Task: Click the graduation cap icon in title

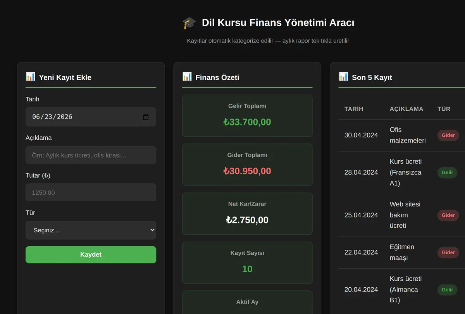Action: (189, 23)
